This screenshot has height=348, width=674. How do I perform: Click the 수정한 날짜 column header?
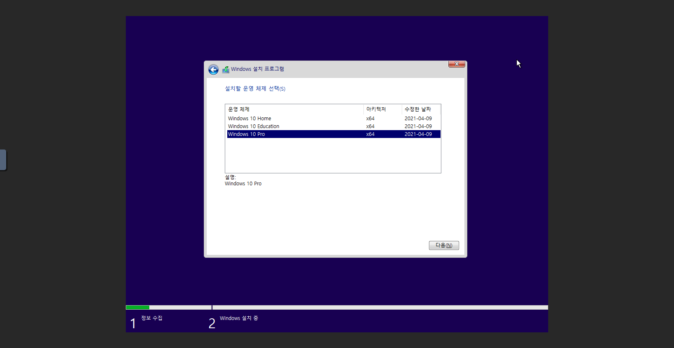coord(421,109)
